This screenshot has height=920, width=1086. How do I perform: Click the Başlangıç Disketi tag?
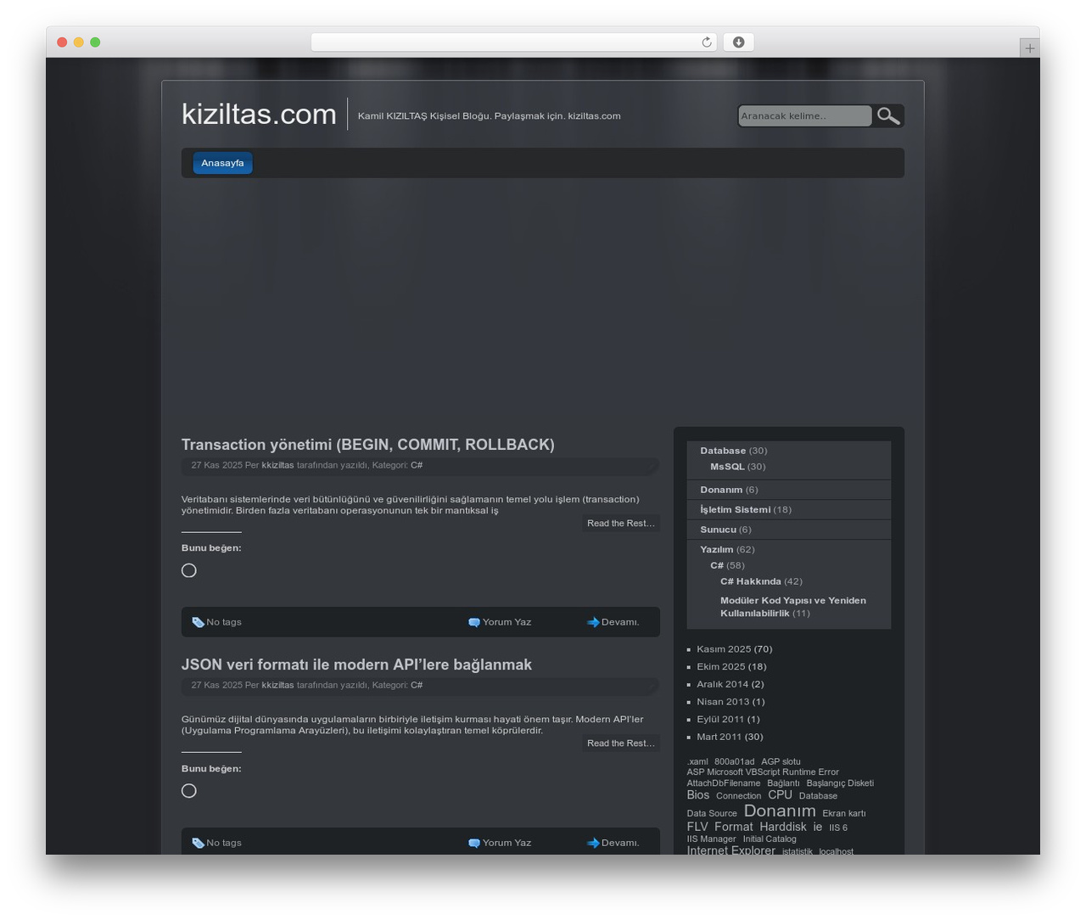(x=840, y=783)
